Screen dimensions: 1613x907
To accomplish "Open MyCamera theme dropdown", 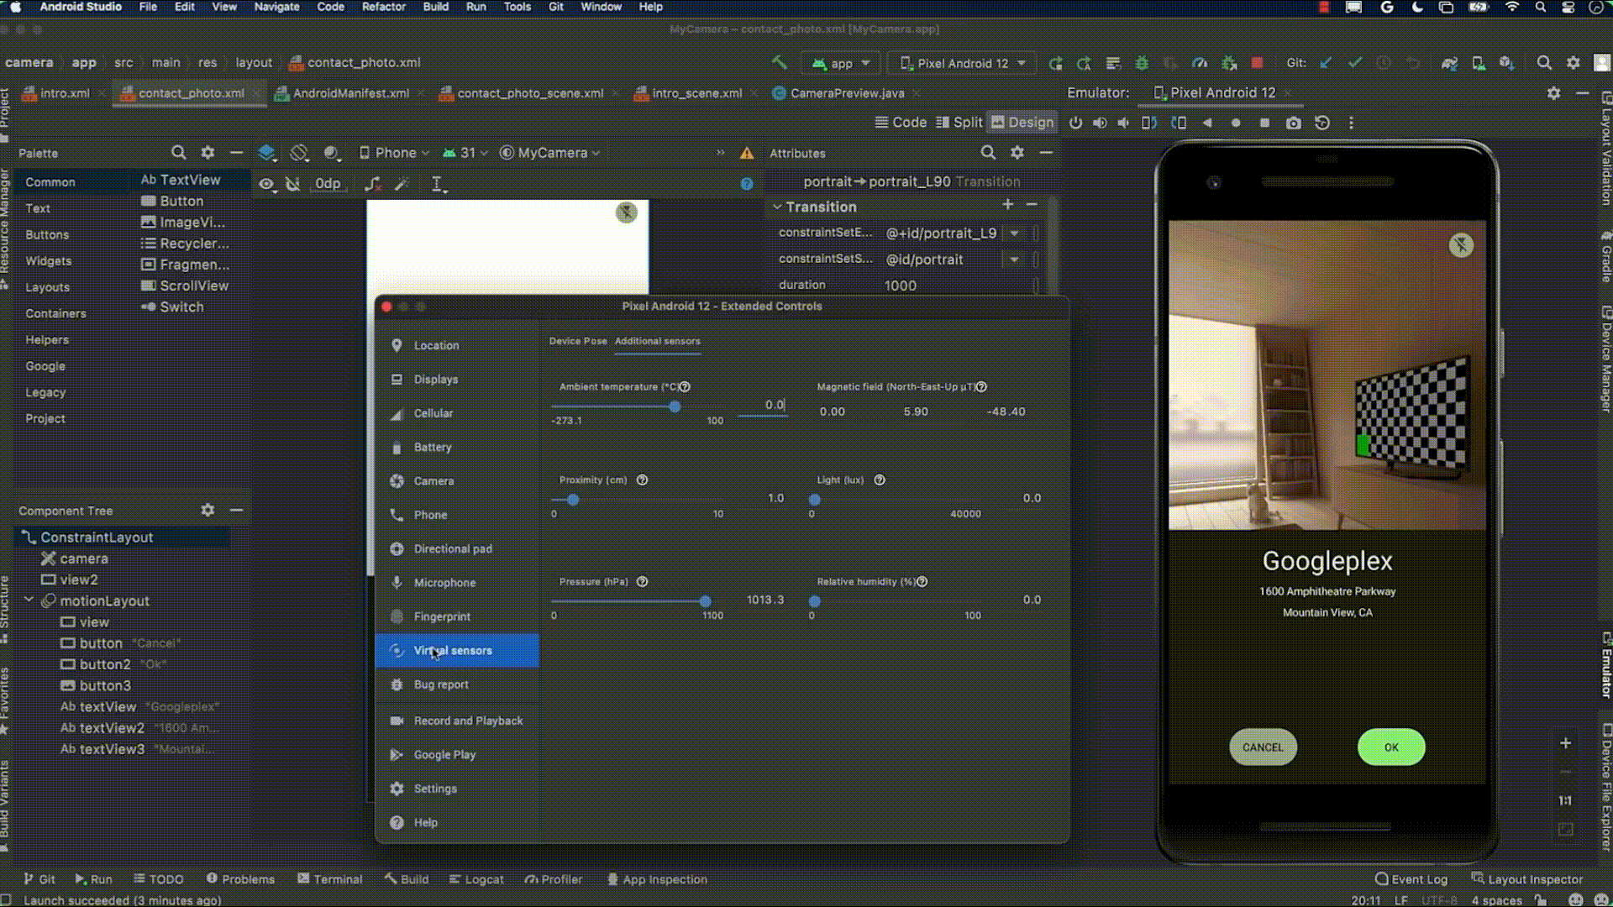I will (549, 153).
